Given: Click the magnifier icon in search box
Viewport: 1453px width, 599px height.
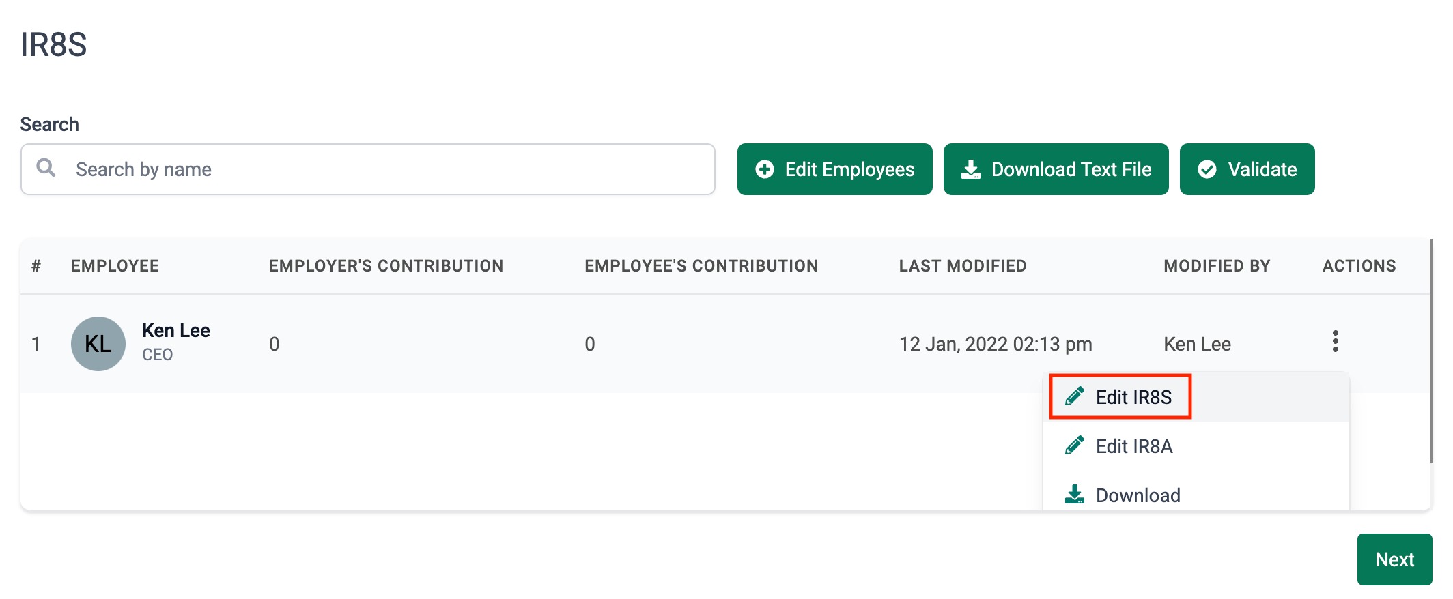Looking at the screenshot, I should click(x=46, y=167).
